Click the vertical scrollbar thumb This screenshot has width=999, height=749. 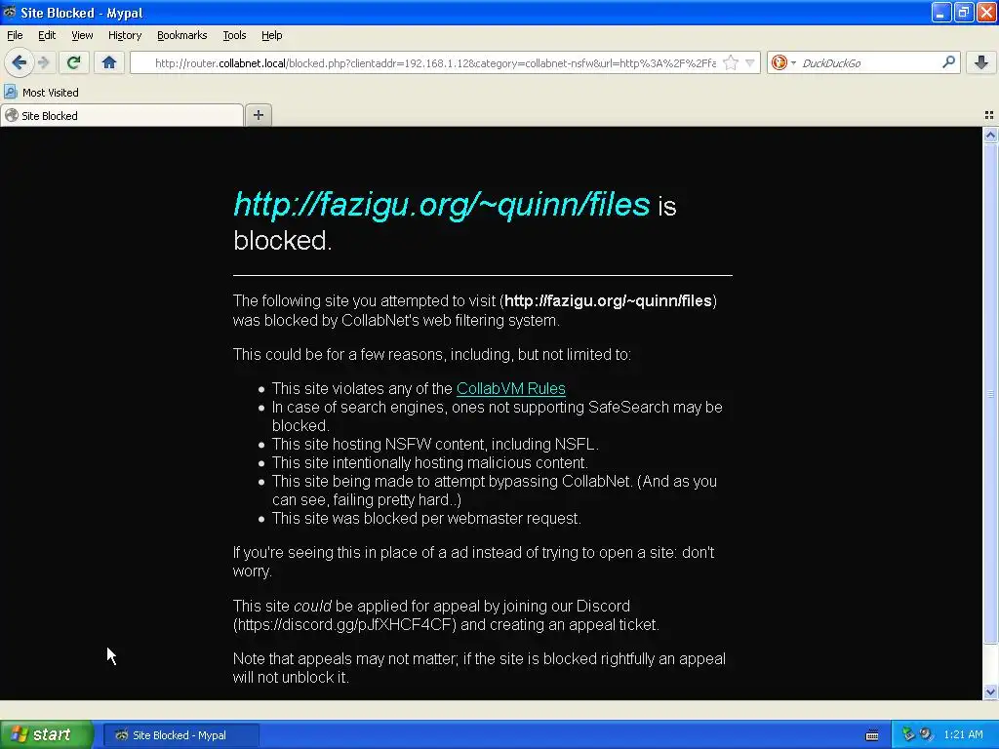pyautogui.click(x=990, y=393)
